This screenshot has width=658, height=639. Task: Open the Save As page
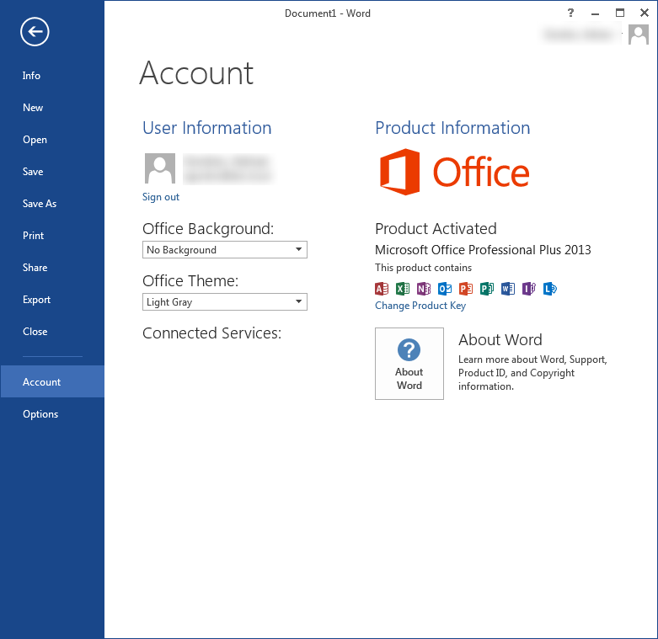pos(40,204)
